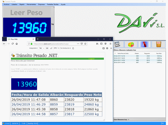Click the Swiss army knife tools icon
Image resolution: width=168 pixels, height=125 pixels.
(x=145, y=44)
